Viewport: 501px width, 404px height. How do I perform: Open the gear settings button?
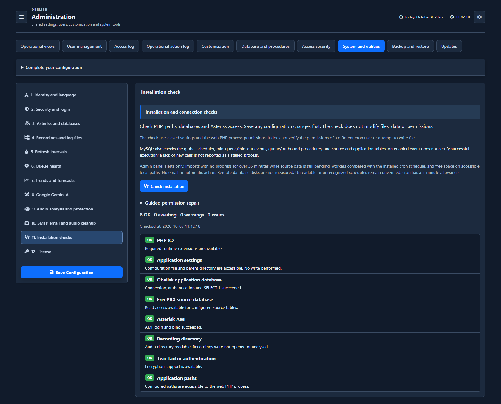point(479,17)
